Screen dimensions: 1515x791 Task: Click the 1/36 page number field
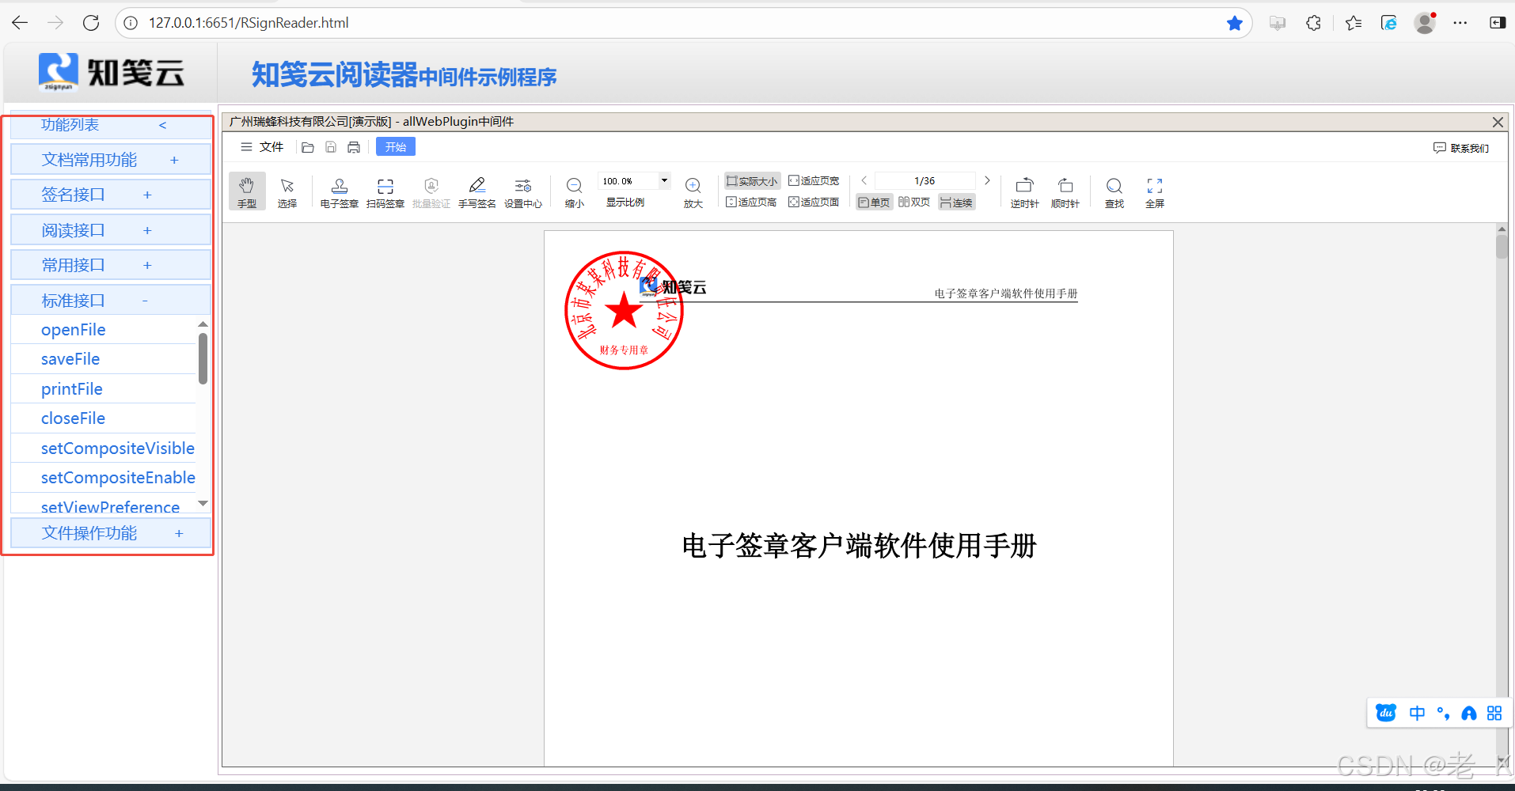[925, 180]
